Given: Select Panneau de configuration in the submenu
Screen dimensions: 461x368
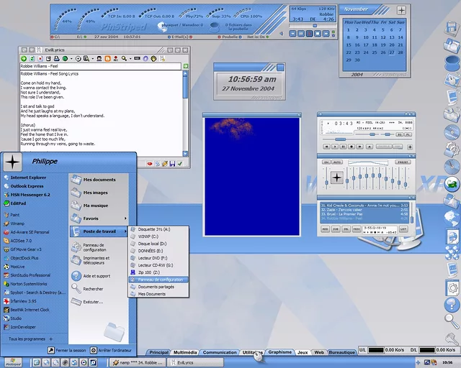Looking at the screenshot, I should pyautogui.click(x=160, y=279).
